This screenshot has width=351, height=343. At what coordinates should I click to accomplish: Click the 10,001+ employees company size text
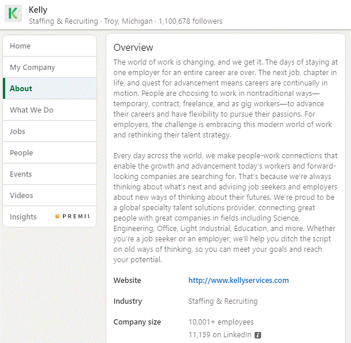[221, 322]
